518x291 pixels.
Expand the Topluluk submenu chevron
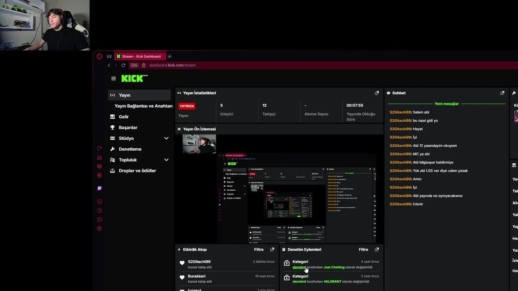166,160
